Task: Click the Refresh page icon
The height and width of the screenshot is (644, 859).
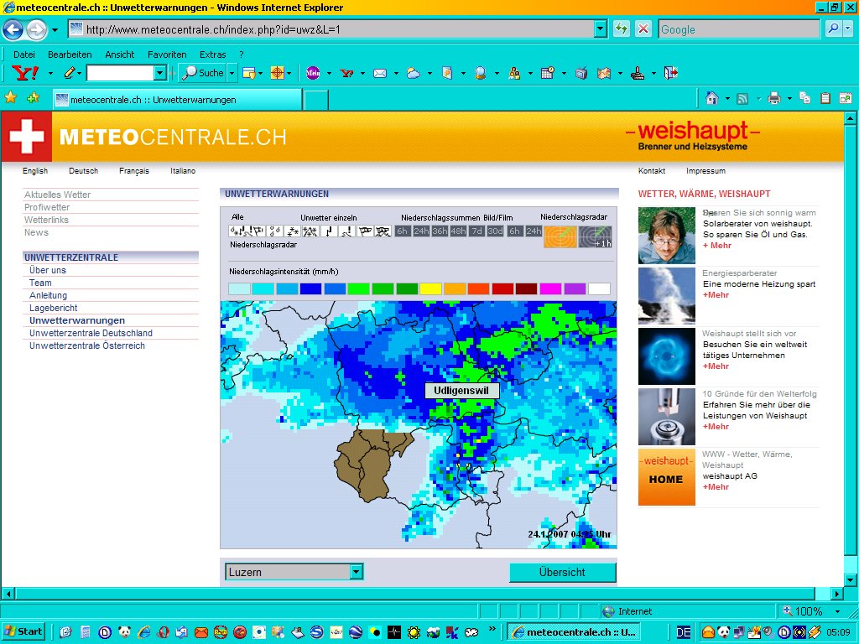Action: point(622,29)
